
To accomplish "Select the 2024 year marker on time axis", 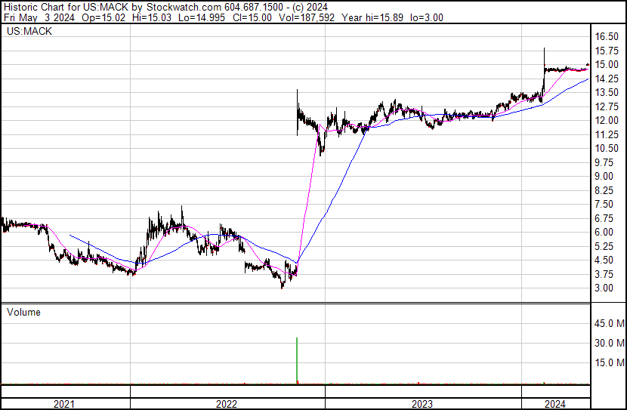I will (554, 404).
